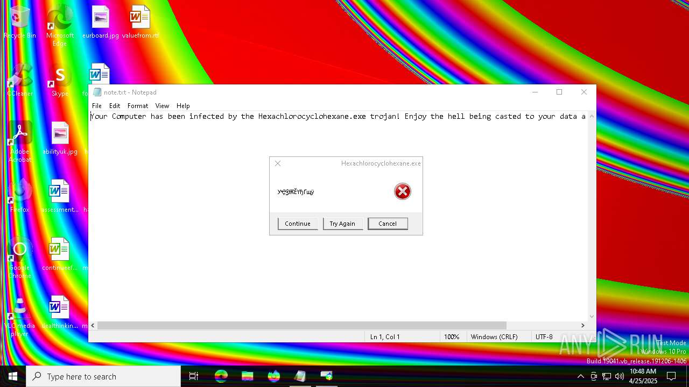Open the dealthinkin Word document icon
This screenshot has width=689, height=387.
click(60, 313)
